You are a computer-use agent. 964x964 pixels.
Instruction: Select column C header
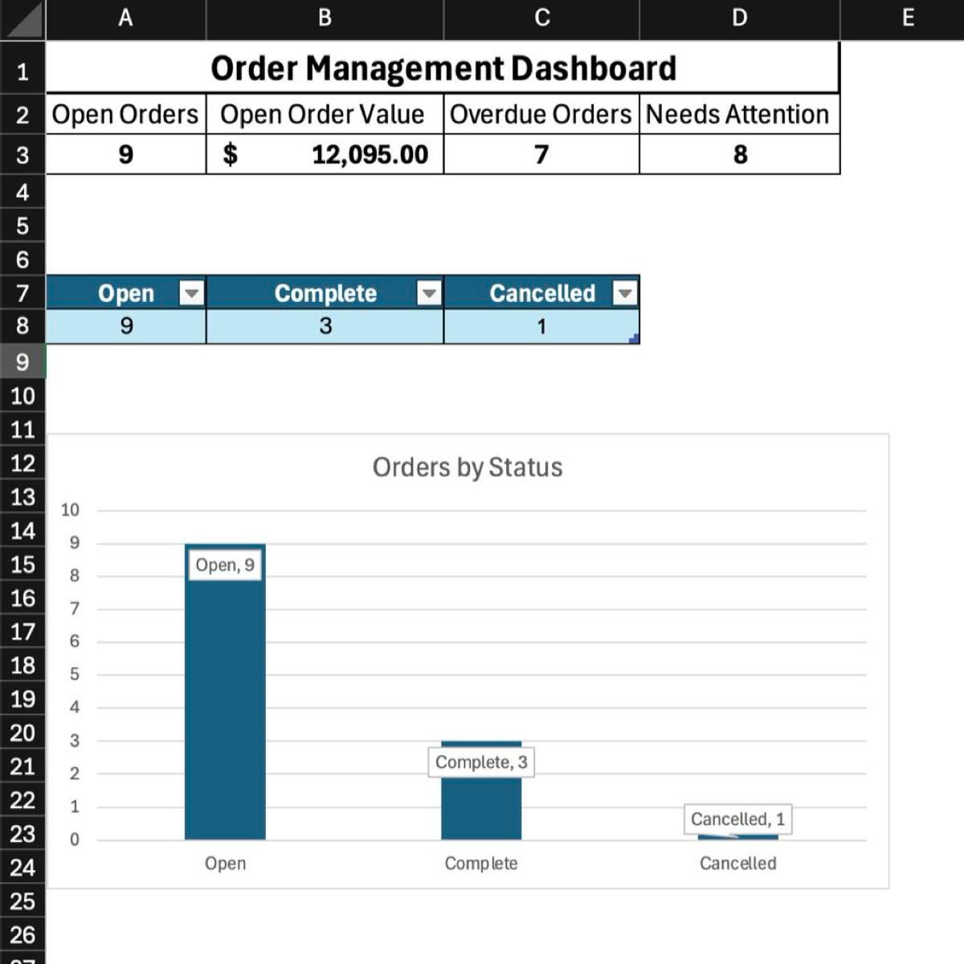pos(542,18)
